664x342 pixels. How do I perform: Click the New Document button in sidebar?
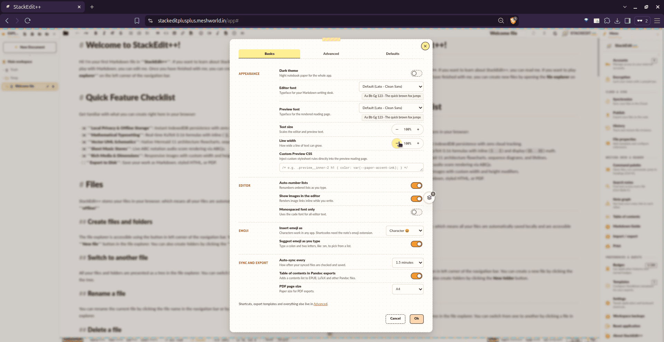(30, 47)
